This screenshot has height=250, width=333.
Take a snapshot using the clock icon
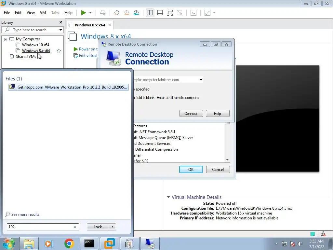(x=116, y=13)
